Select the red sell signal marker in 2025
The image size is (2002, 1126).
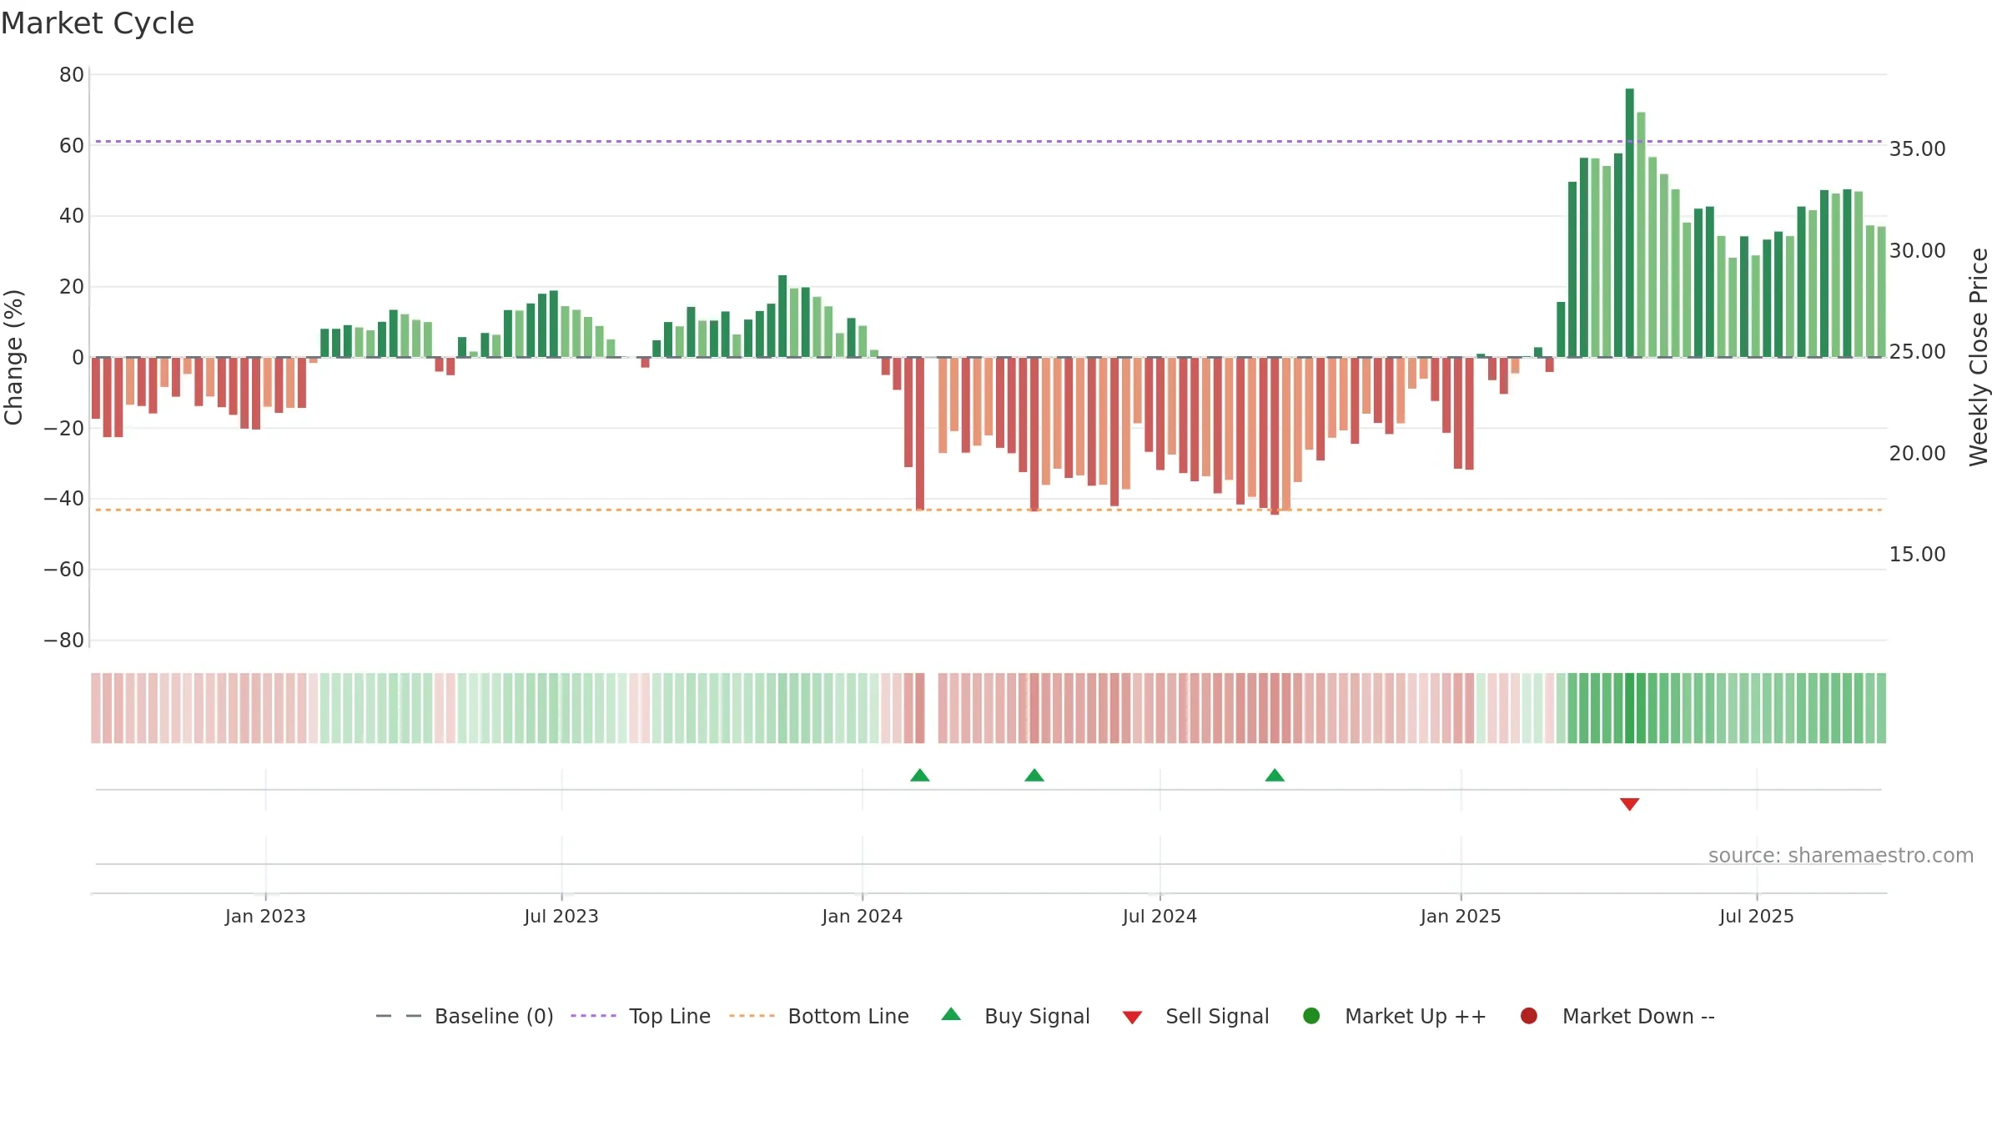1630,804
